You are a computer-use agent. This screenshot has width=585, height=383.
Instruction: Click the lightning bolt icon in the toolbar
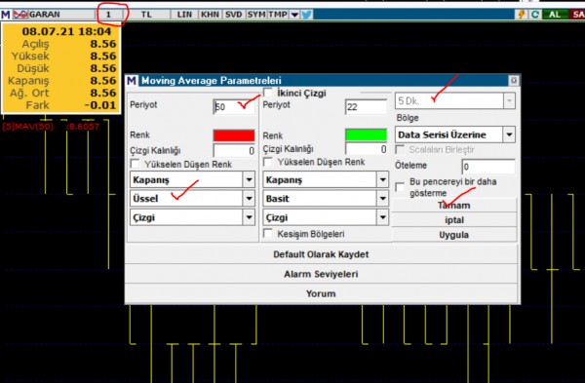coord(522,15)
